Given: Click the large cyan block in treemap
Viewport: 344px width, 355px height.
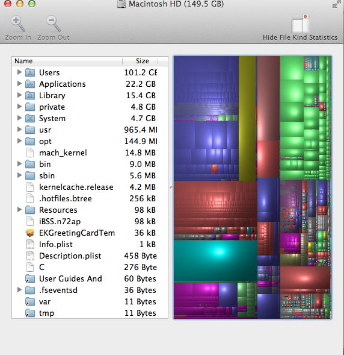Looking at the screenshot, I should (215, 261).
